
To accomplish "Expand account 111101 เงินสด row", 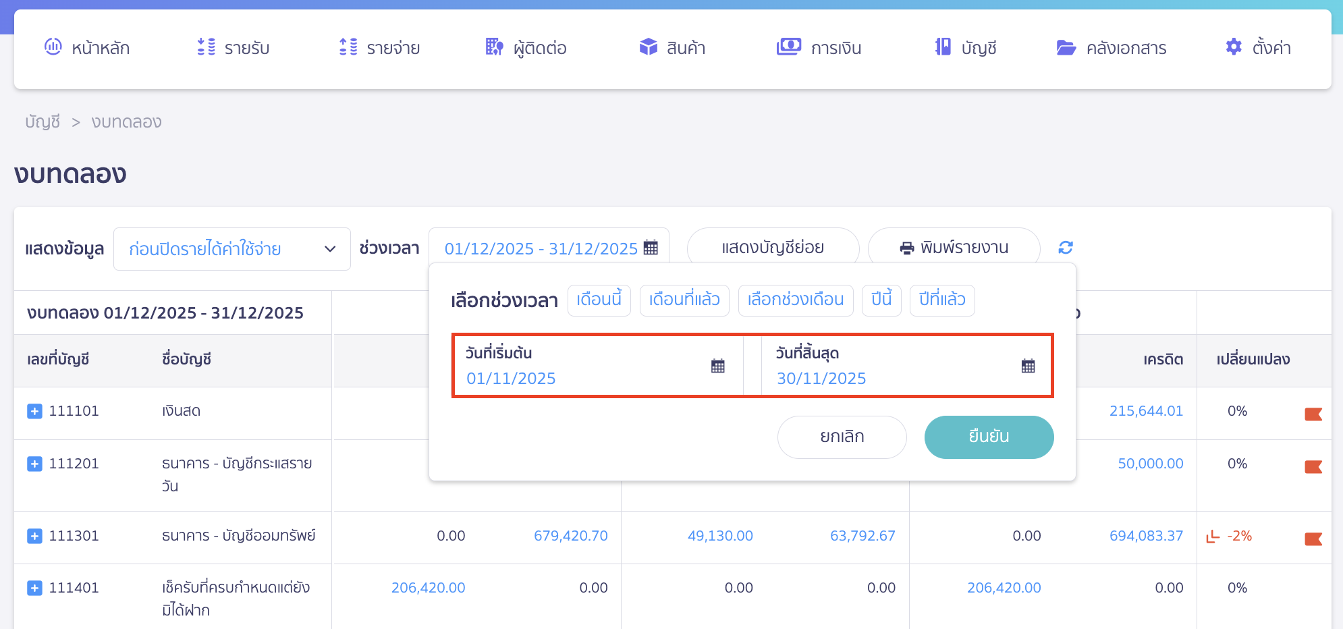I will [34, 411].
